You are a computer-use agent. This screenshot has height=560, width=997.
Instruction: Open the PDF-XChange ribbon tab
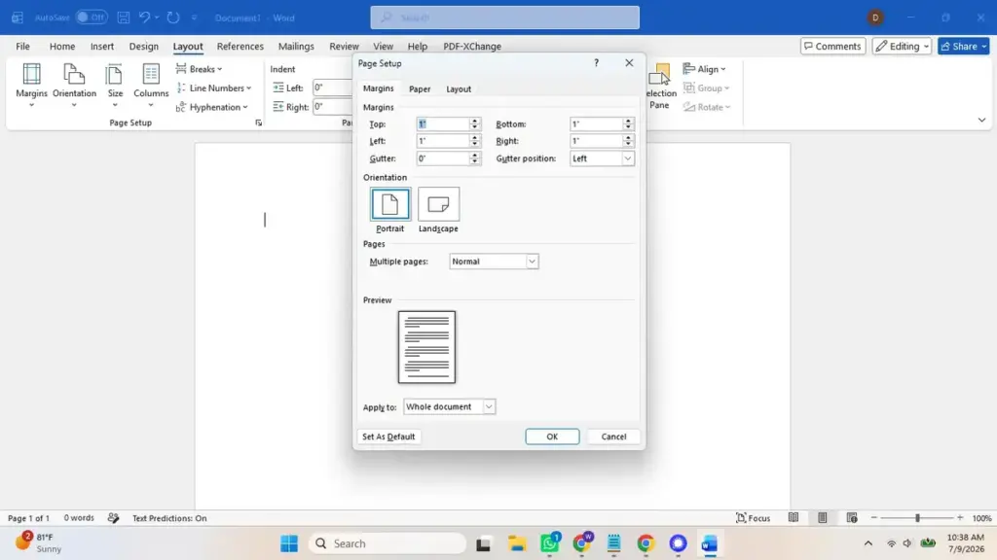click(472, 46)
